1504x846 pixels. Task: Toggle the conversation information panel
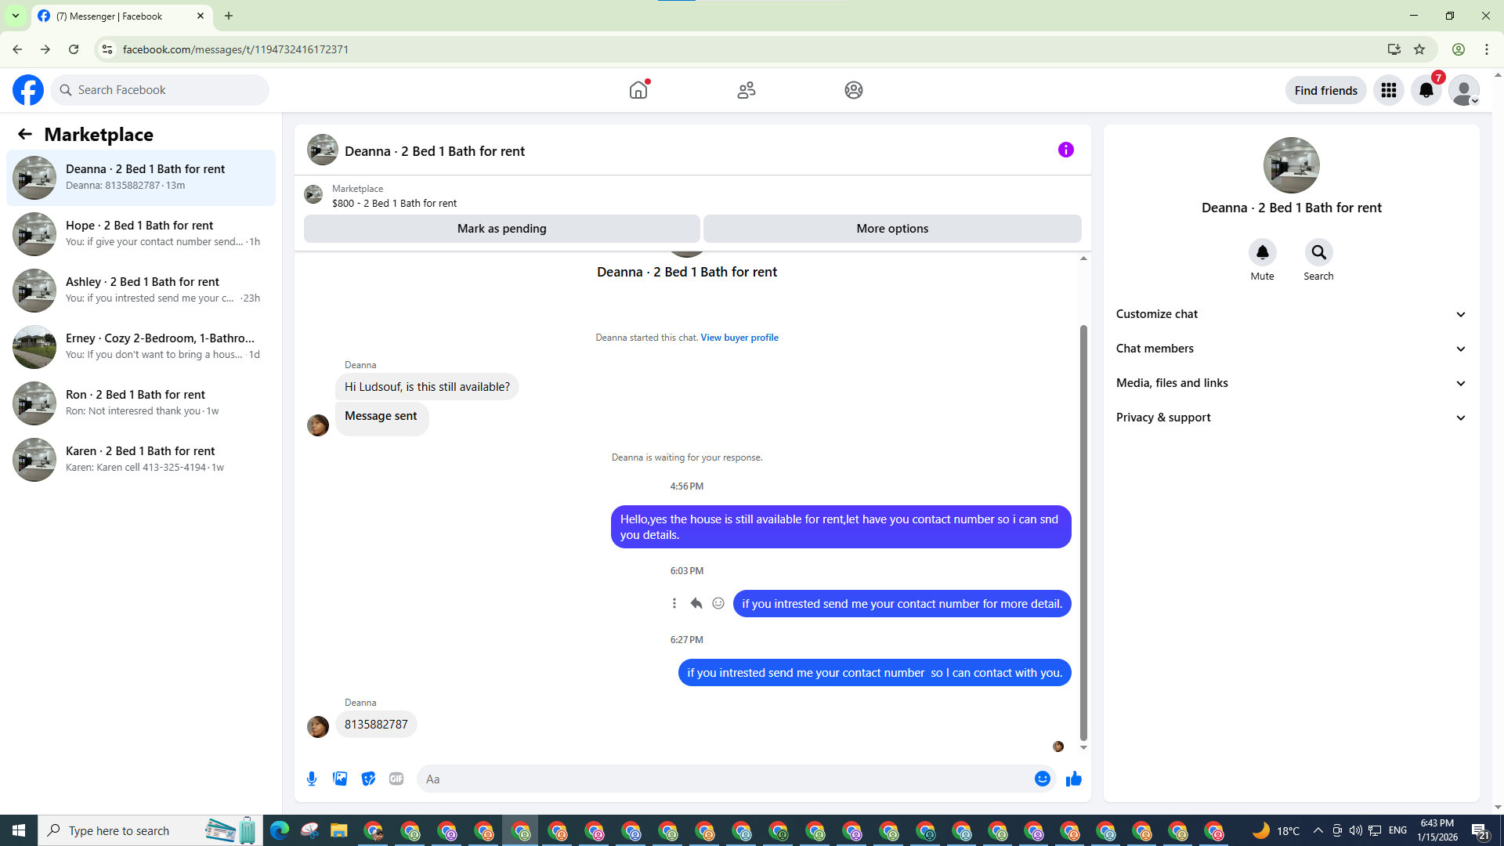click(1065, 150)
